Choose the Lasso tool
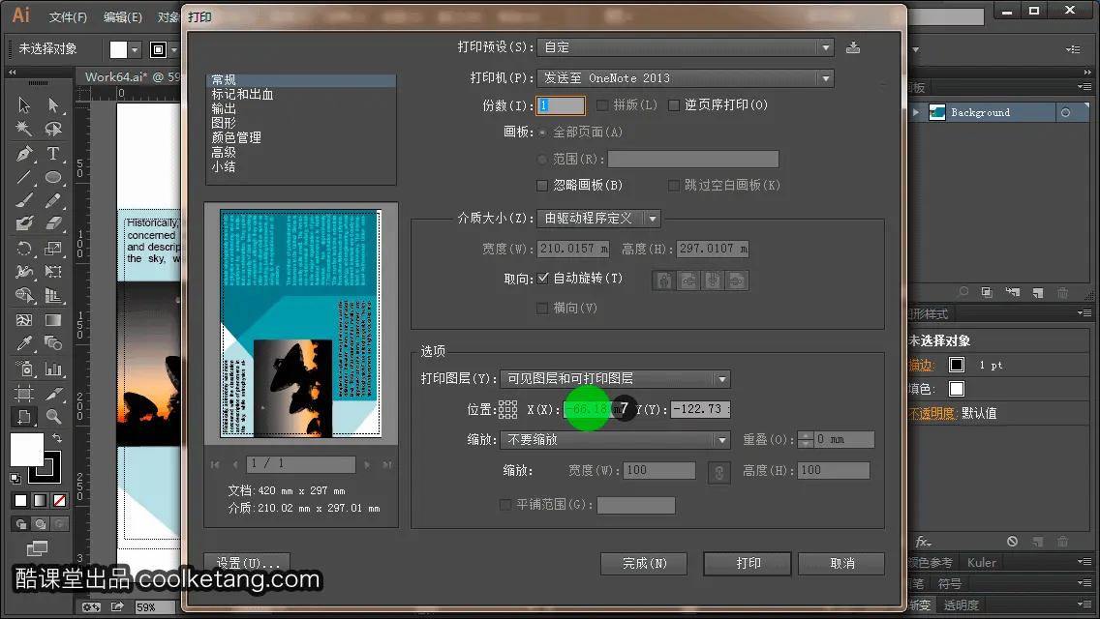This screenshot has height=619, width=1100. (53, 129)
